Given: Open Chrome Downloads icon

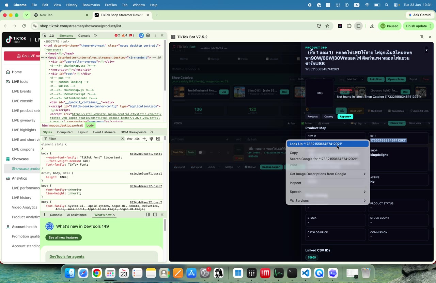Looking at the screenshot, I should [x=372, y=26].
